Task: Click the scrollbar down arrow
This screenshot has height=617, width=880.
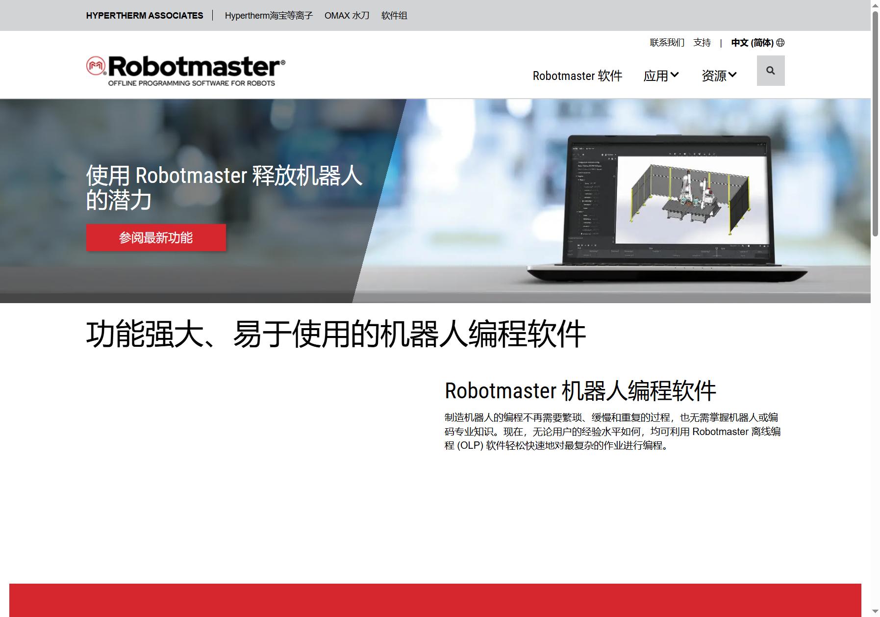Action: (x=875, y=612)
